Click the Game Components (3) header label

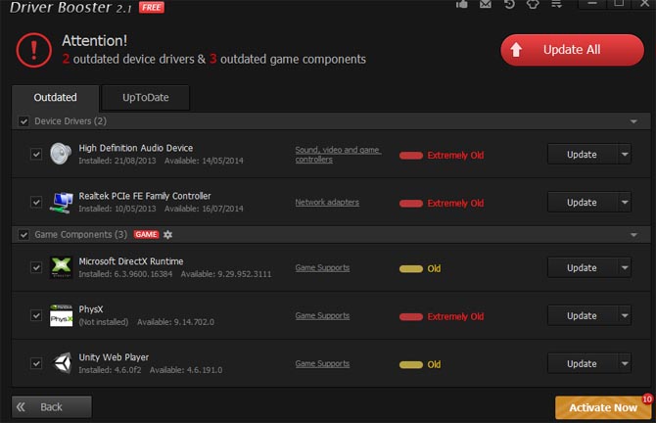tap(80, 235)
